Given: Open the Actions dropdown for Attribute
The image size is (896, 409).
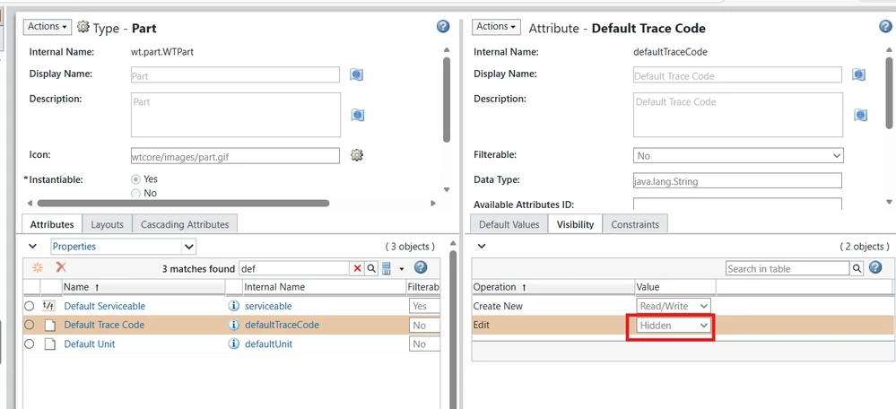Looking at the screenshot, I should (x=497, y=27).
